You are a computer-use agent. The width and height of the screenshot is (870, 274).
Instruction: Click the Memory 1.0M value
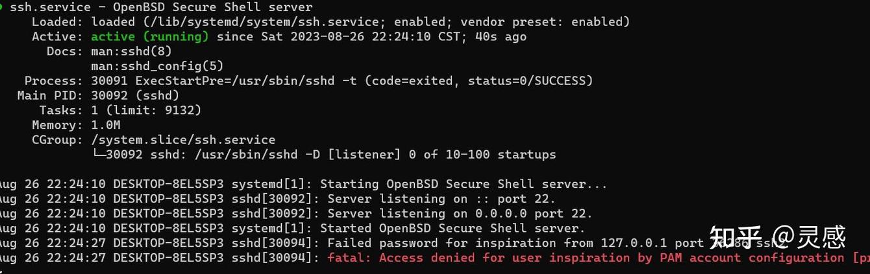tap(105, 125)
